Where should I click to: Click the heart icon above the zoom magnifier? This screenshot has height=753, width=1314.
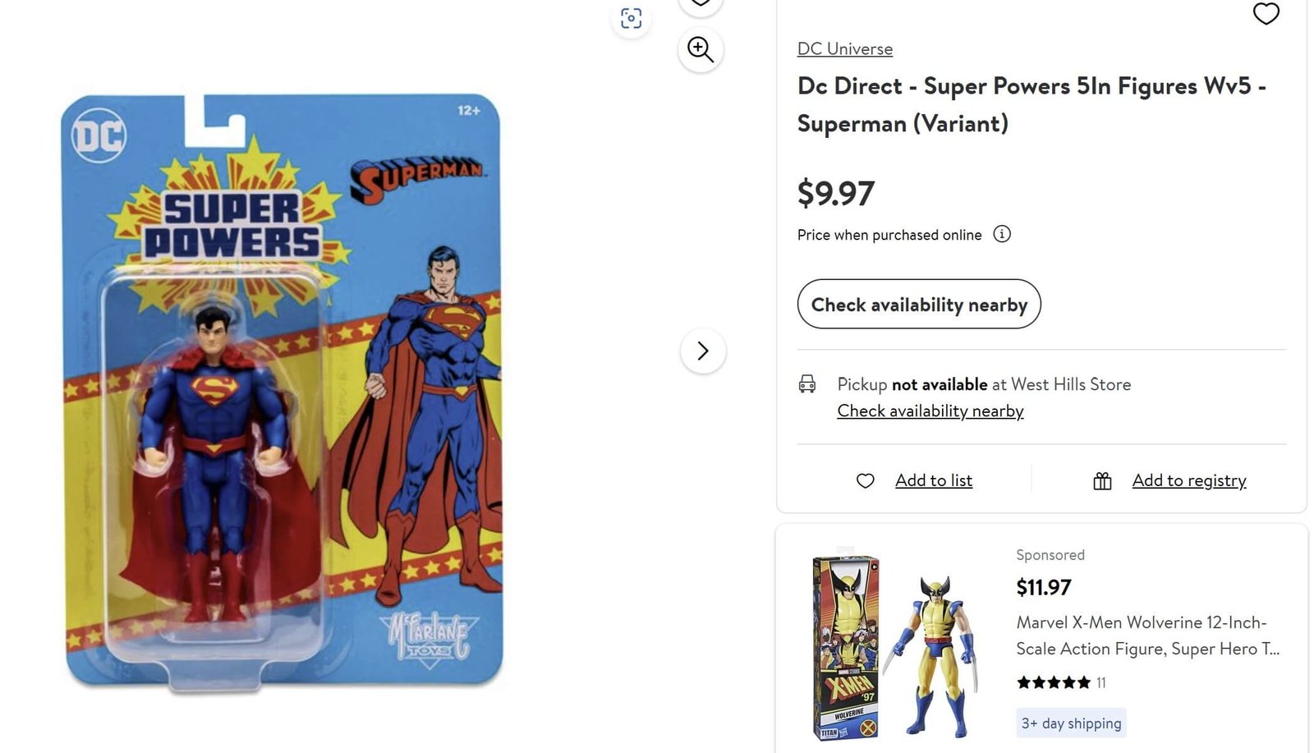click(x=700, y=4)
